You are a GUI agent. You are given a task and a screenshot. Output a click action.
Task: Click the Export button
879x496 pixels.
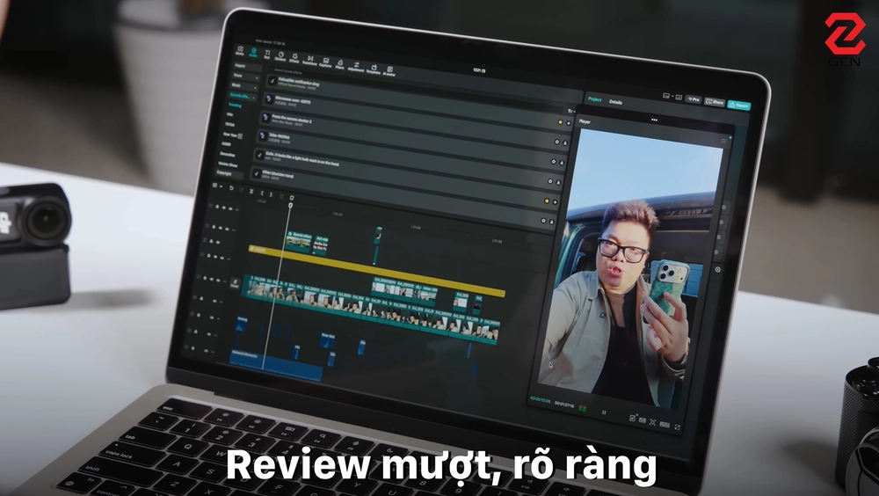click(739, 105)
